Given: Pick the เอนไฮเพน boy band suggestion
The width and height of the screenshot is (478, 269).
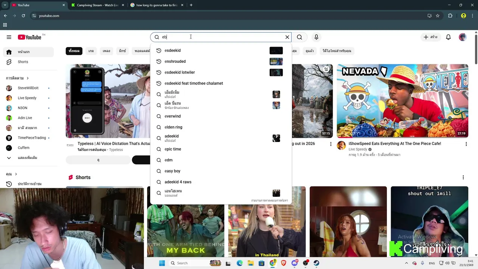Looking at the screenshot, I should [x=221, y=193].
